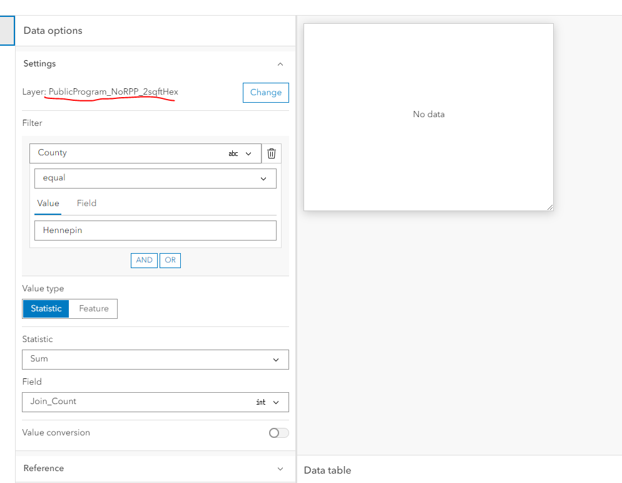Add an OR filter condition
622x483 pixels.
[x=170, y=260]
